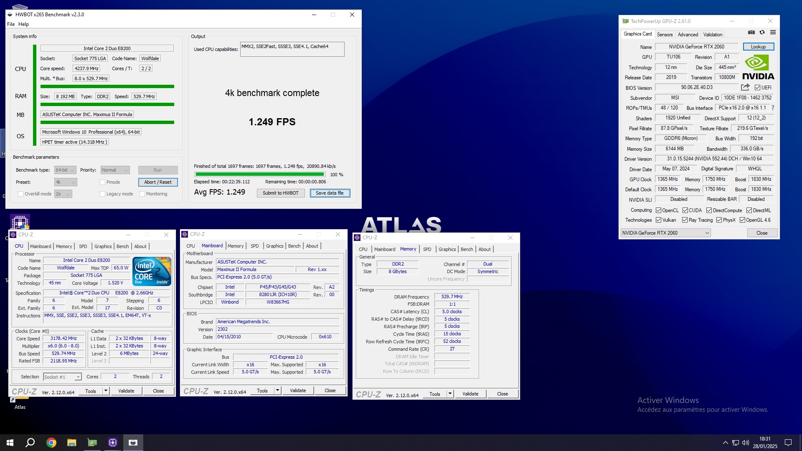Switch to Sensors tab in GPU-Z
Image resolution: width=802 pixels, height=451 pixels.
click(x=665, y=35)
